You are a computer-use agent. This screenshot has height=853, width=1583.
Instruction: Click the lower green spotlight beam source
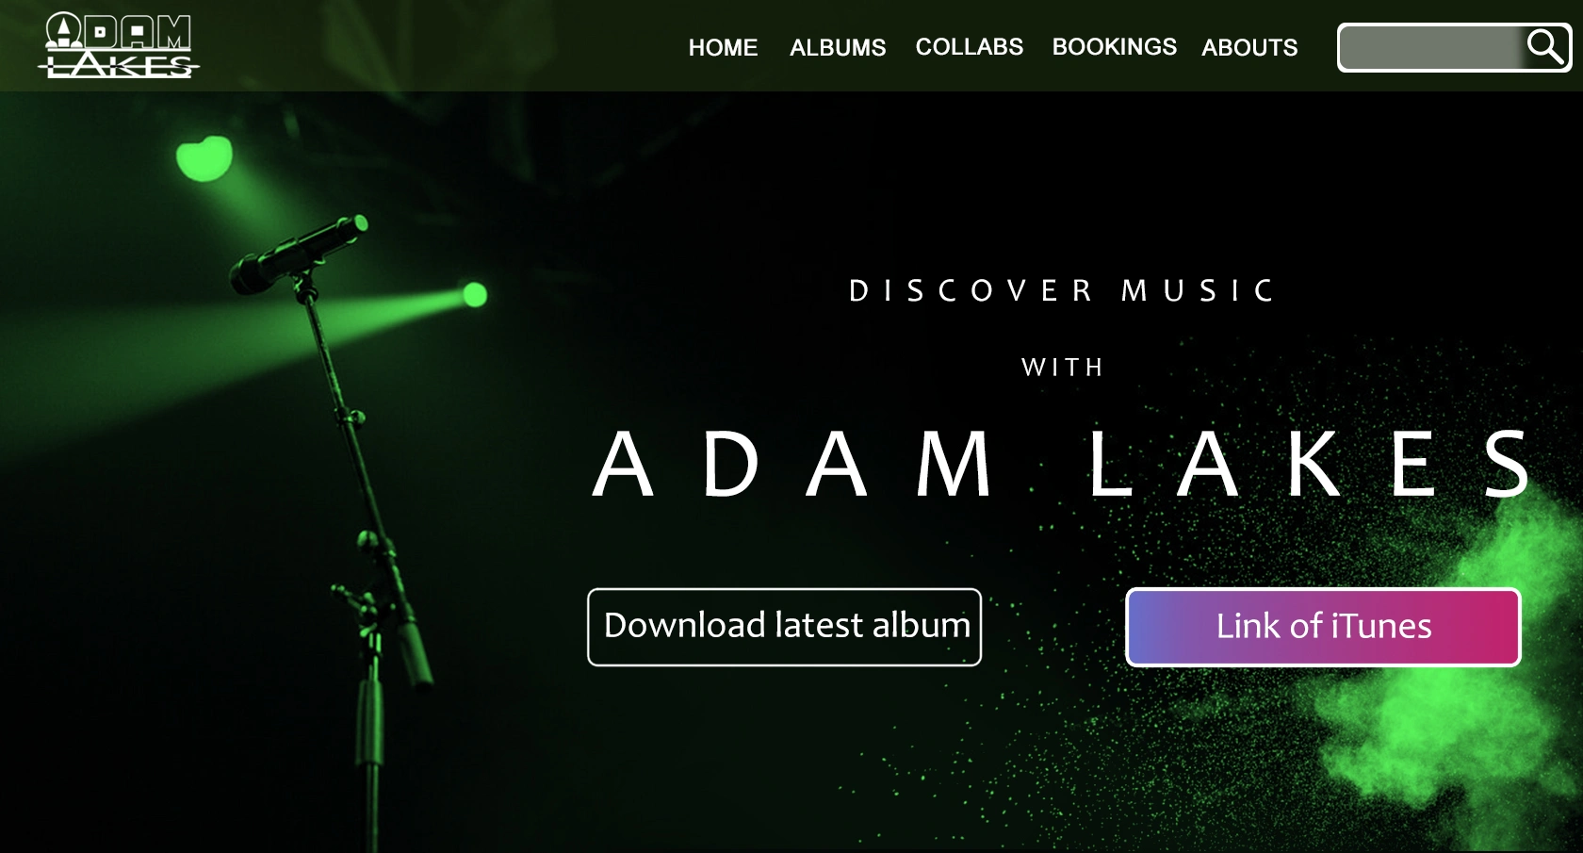pyautogui.click(x=475, y=294)
